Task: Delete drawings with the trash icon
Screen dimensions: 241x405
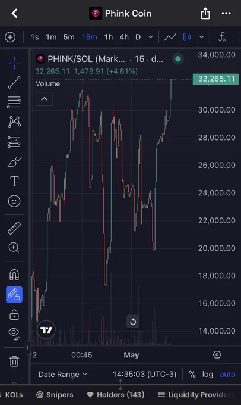Action: pos(14,362)
